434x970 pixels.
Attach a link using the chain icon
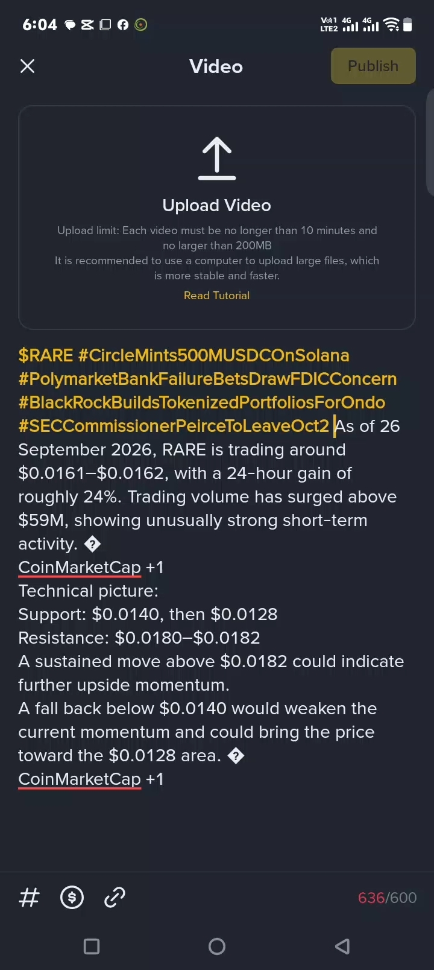click(115, 898)
